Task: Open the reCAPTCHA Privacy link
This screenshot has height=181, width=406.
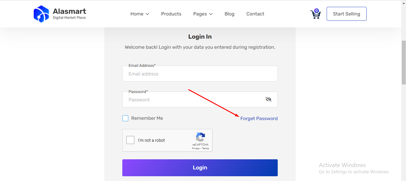Action: click(x=196, y=148)
